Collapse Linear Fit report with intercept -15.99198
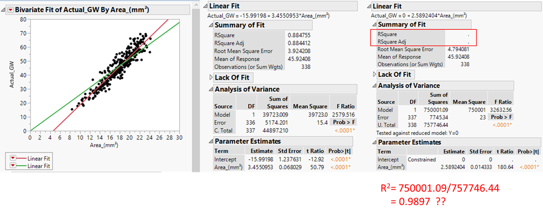 [x=205, y=6]
